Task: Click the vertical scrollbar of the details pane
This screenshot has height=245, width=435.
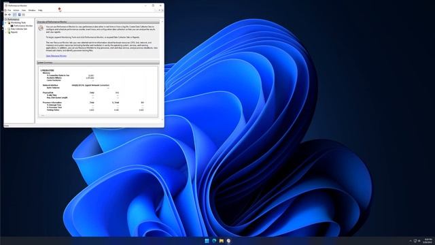Action: 162,71
